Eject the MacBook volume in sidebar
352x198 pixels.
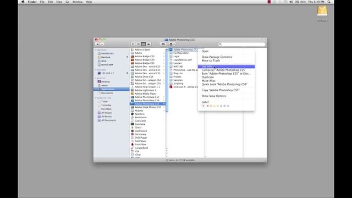[x=127, y=57]
